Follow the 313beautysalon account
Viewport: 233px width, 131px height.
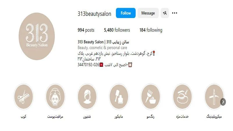coord(126,13)
